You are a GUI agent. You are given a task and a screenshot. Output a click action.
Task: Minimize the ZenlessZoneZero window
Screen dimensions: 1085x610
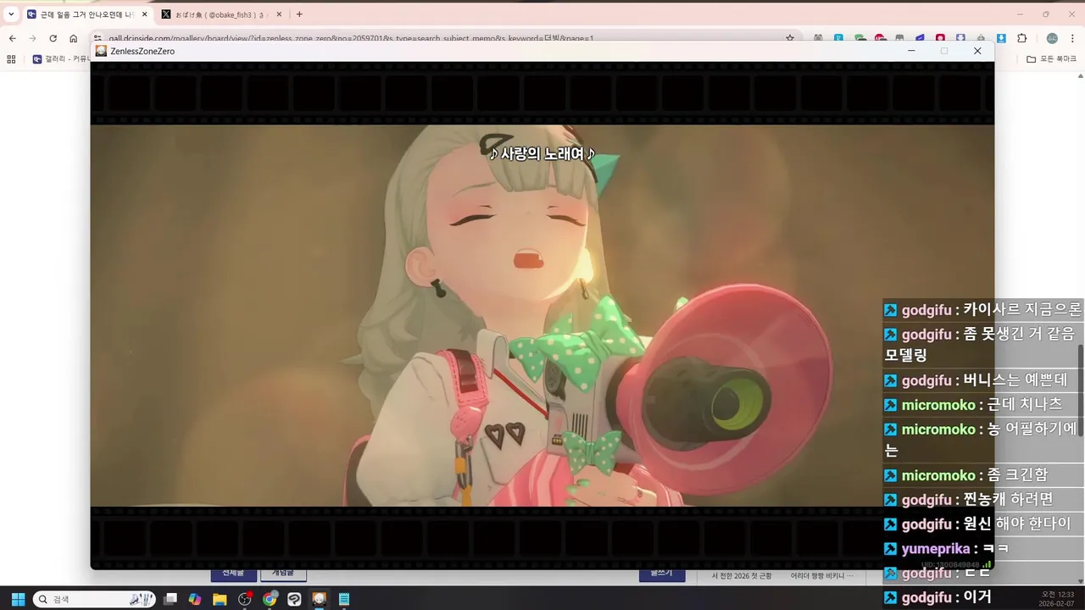tap(911, 51)
